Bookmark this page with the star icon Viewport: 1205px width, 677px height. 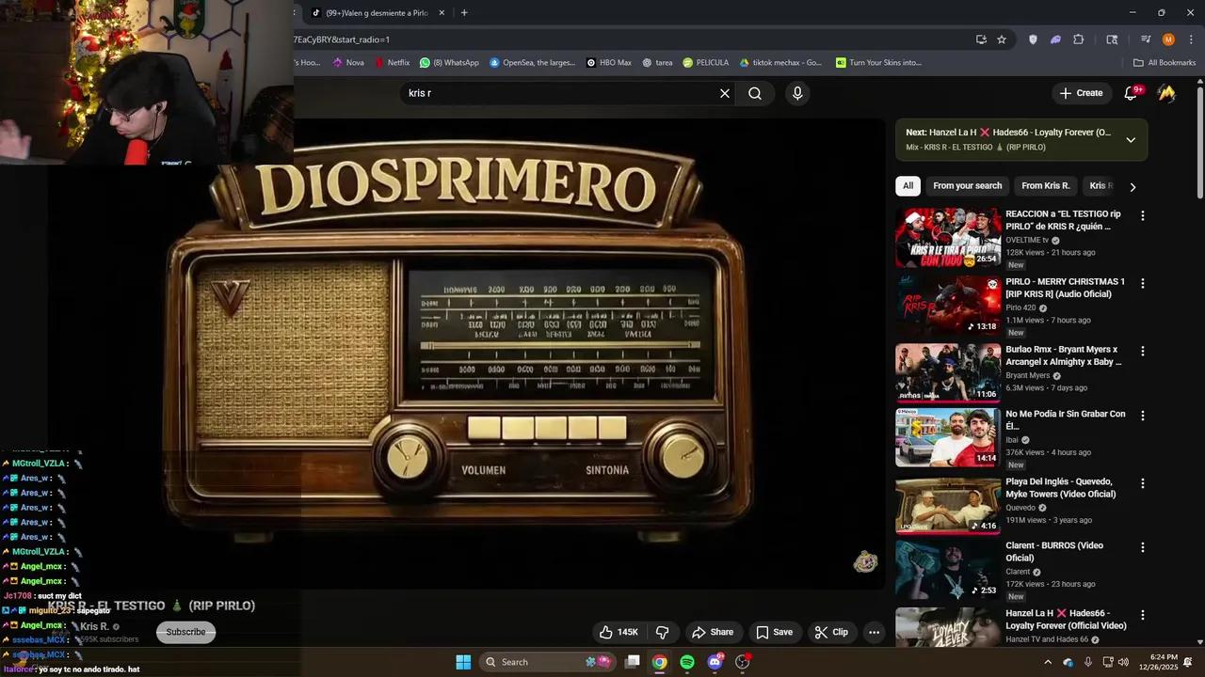pos(1002,39)
